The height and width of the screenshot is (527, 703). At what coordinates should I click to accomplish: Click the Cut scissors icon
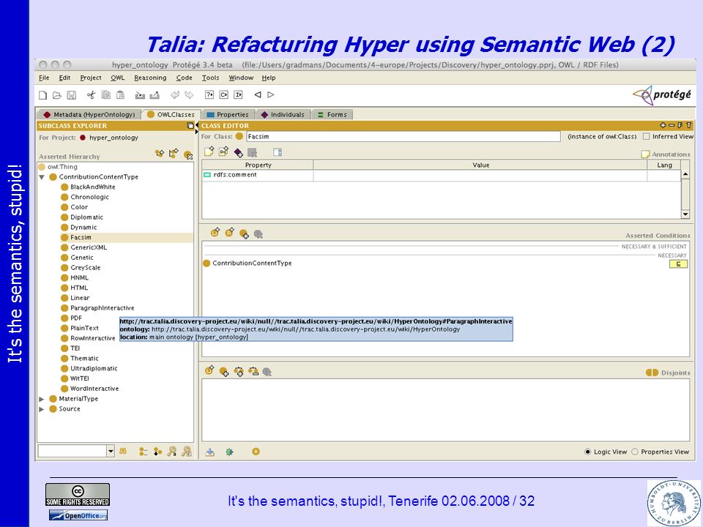coord(91,95)
